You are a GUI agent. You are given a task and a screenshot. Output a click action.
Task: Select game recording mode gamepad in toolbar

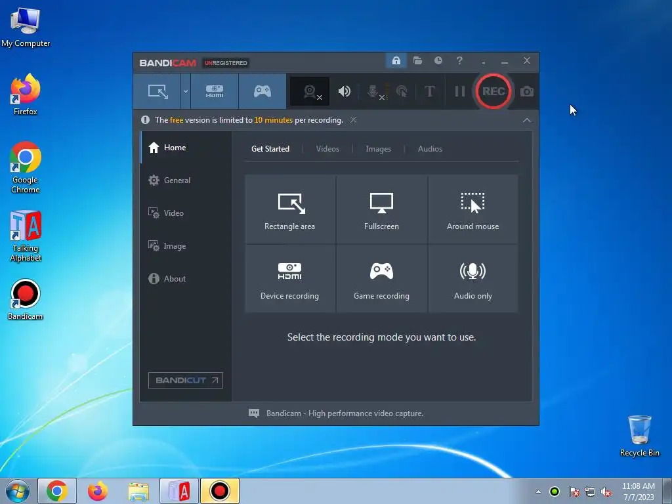click(x=262, y=91)
